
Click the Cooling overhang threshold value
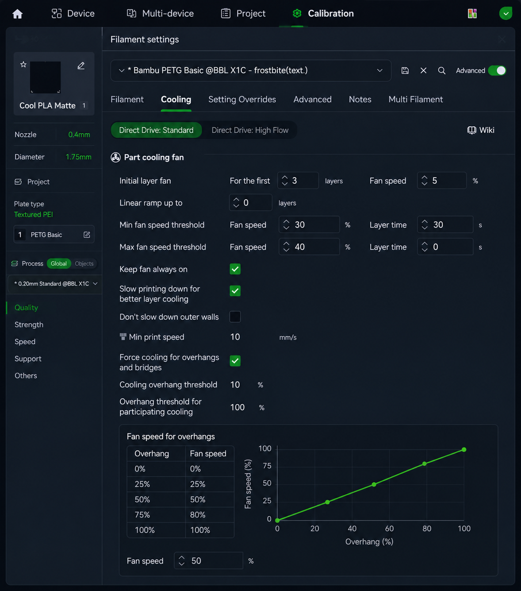click(235, 385)
